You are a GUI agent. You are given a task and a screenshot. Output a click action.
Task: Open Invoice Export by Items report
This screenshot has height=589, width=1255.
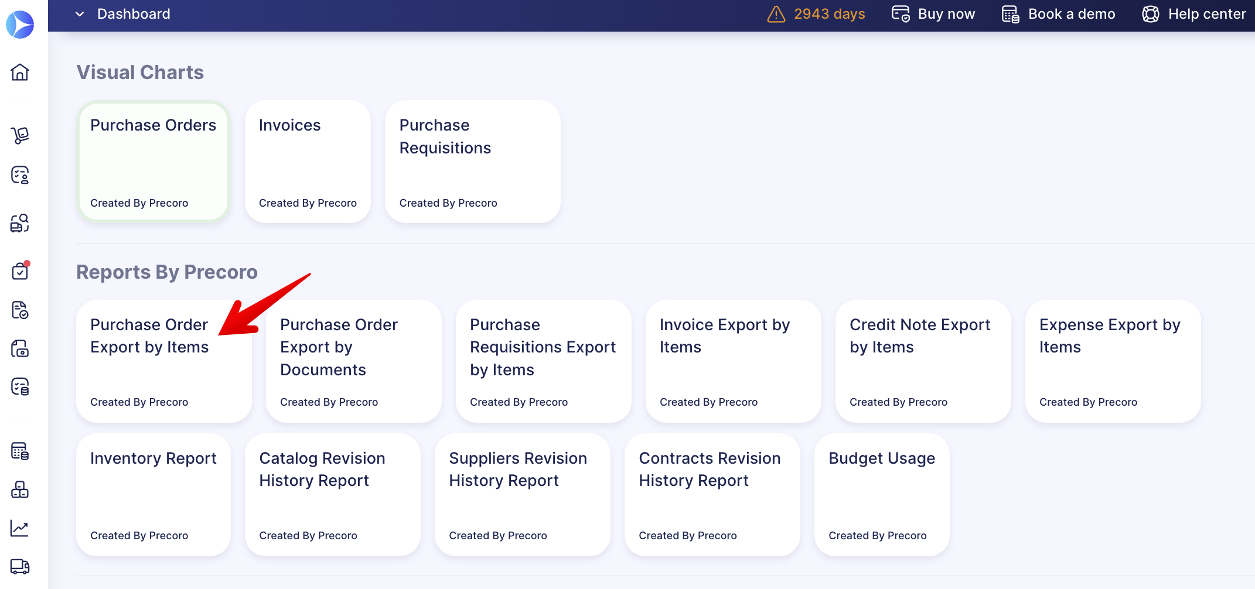(x=734, y=361)
